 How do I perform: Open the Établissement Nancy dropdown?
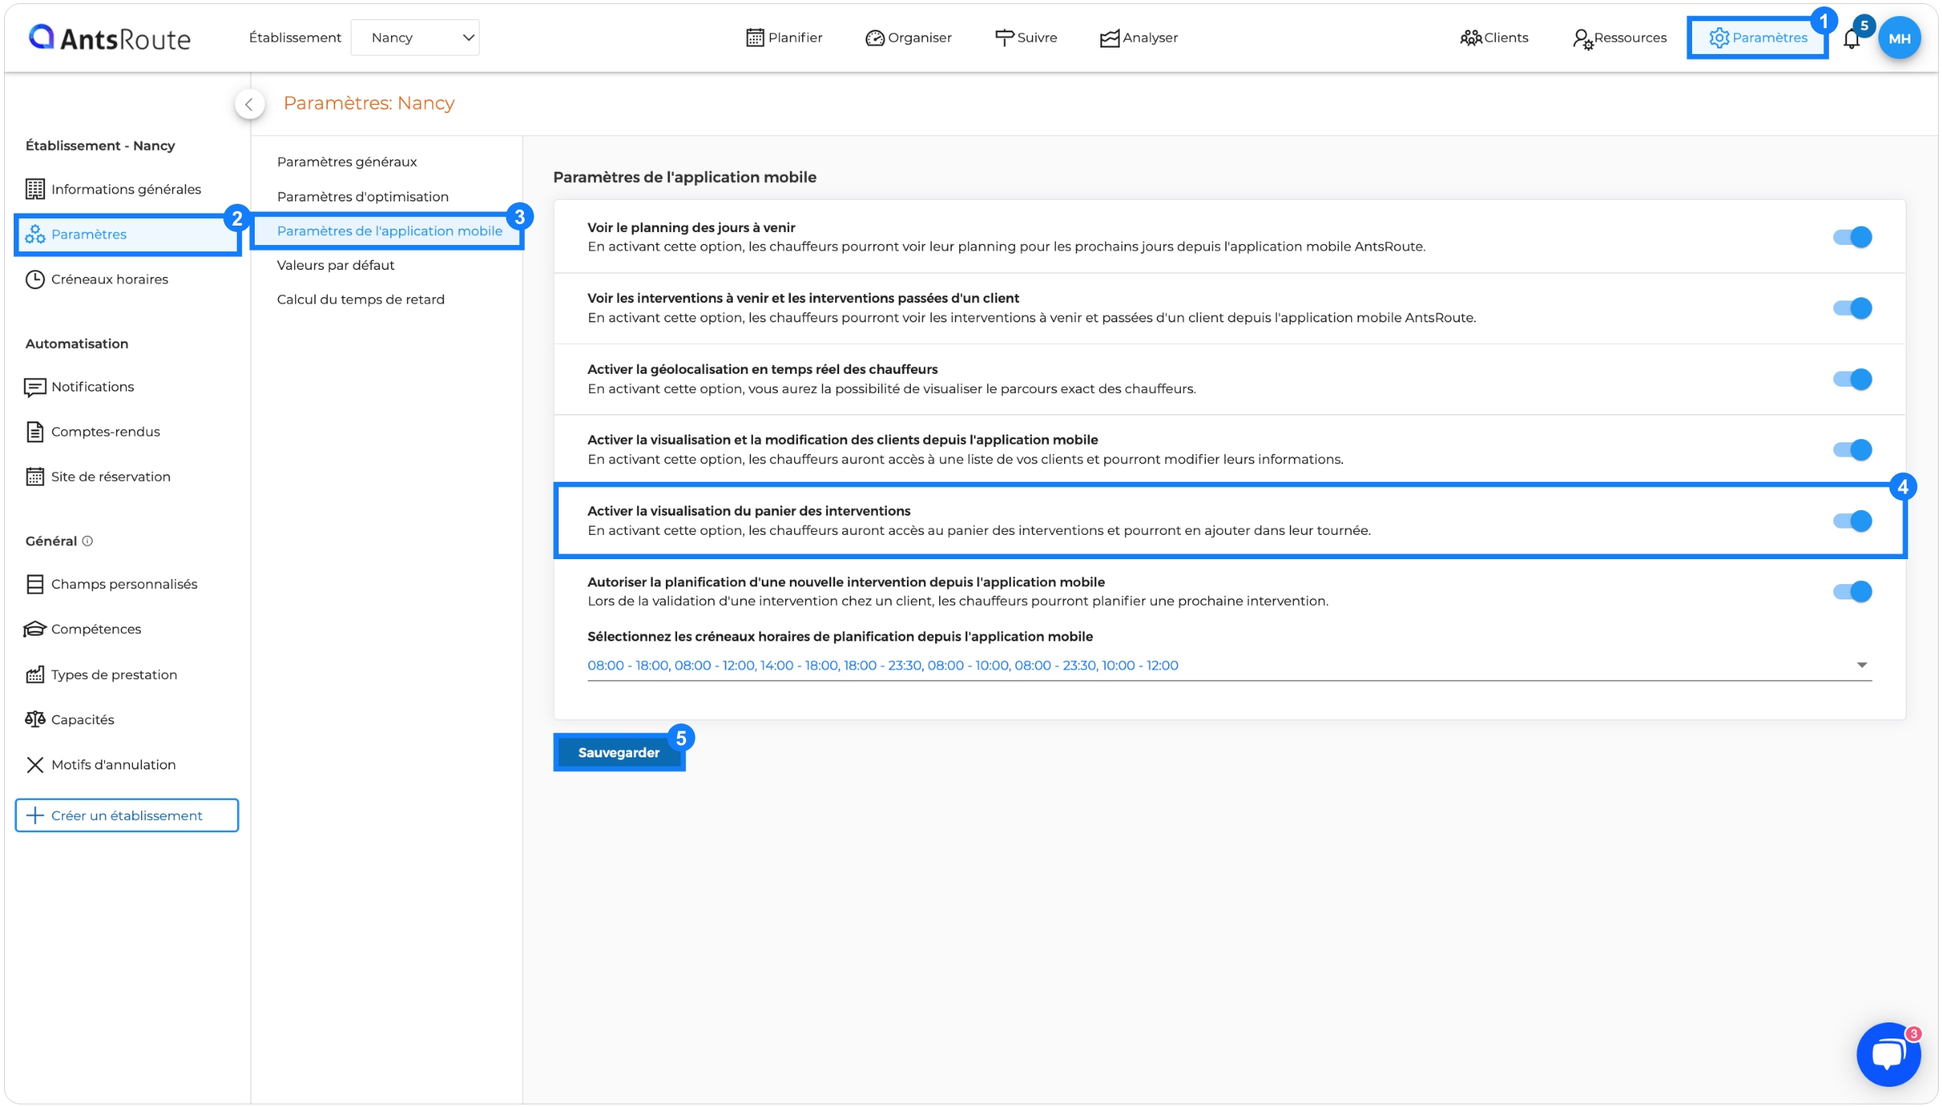pos(415,38)
